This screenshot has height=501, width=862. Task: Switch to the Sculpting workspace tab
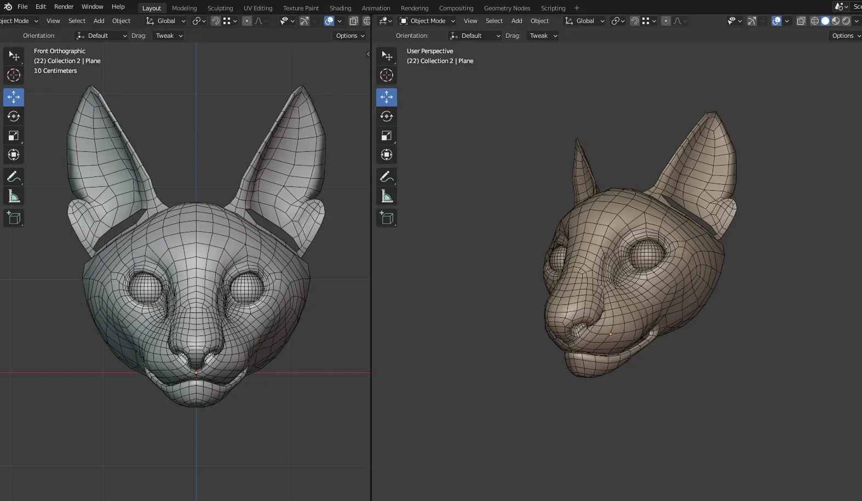pos(220,8)
